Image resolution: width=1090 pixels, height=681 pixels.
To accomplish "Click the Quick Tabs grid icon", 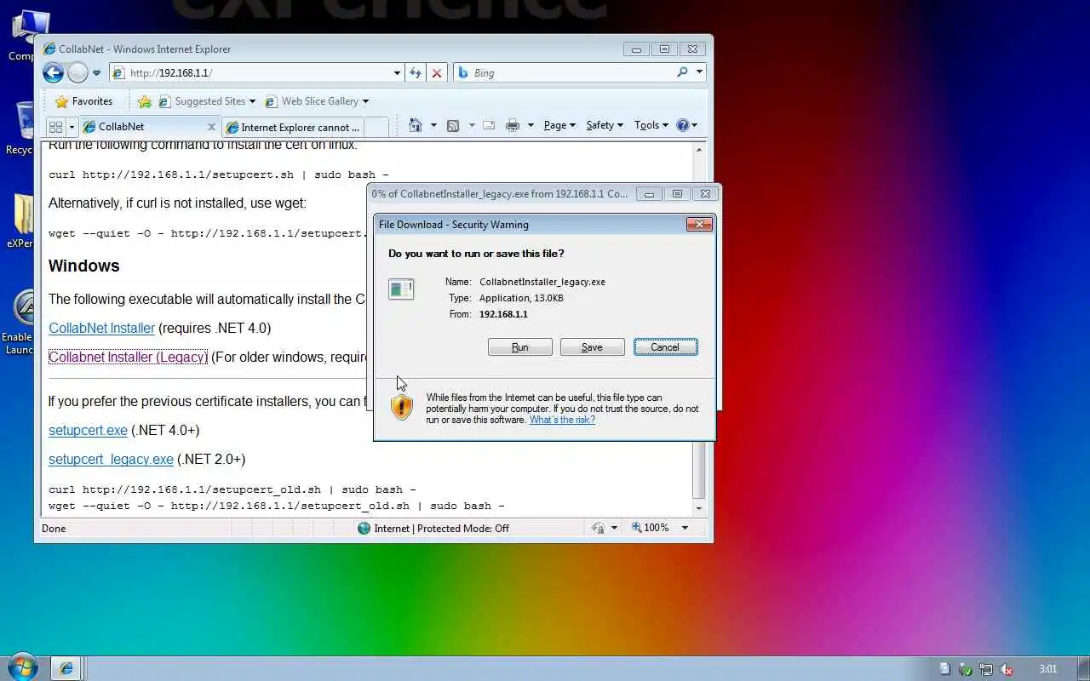I will pyautogui.click(x=56, y=127).
